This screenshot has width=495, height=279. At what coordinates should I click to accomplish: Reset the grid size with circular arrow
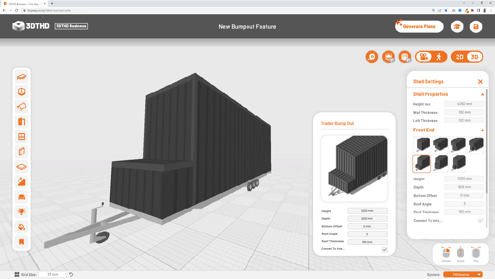pos(71,274)
